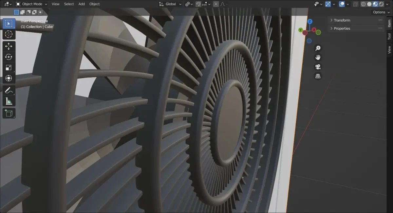The height and width of the screenshot is (213, 393).
Task: Switch to rendered viewport shading
Action: 381,4
